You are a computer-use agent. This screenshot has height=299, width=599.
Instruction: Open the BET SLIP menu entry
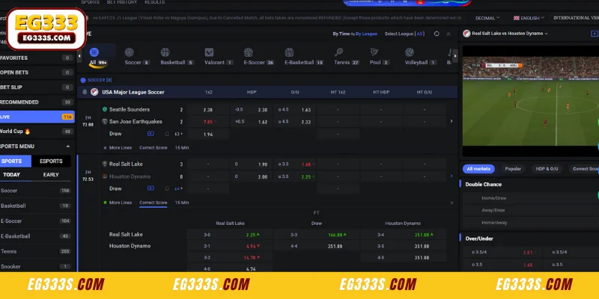37,87
